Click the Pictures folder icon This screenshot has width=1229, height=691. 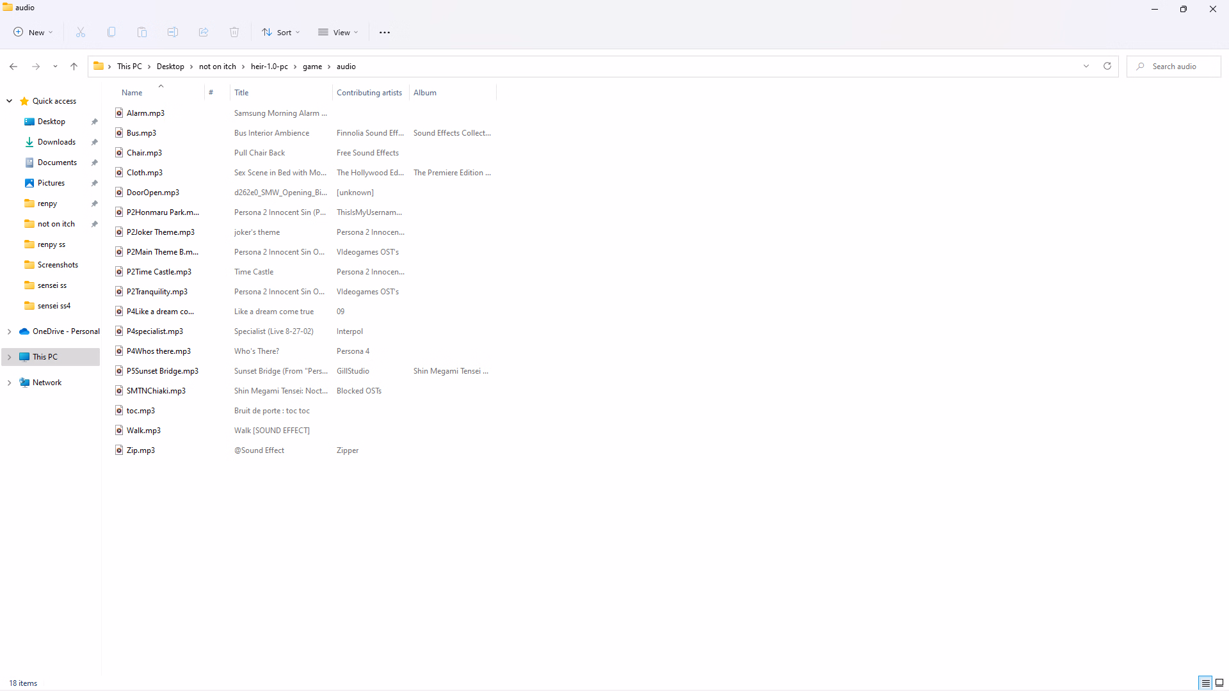pyautogui.click(x=29, y=183)
